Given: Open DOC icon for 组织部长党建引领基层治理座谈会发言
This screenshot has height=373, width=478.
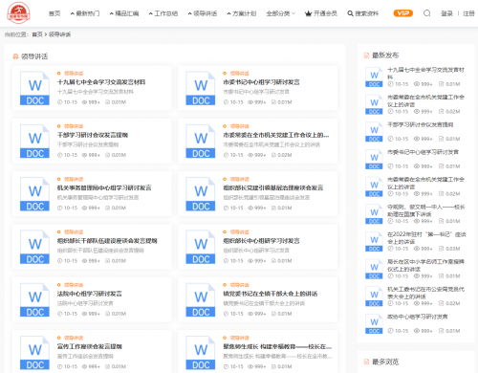Looking at the screenshot, I should tap(201, 194).
